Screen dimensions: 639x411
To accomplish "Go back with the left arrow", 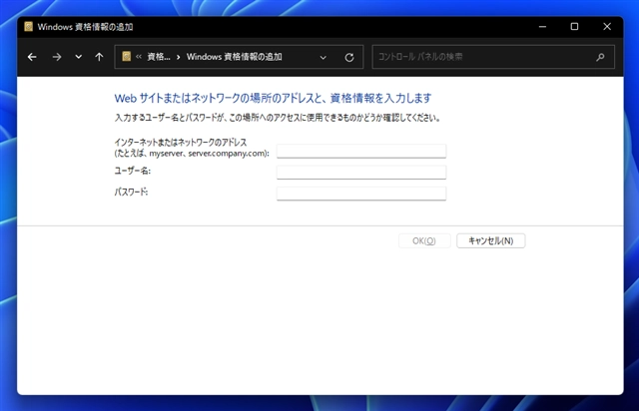I will point(32,57).
